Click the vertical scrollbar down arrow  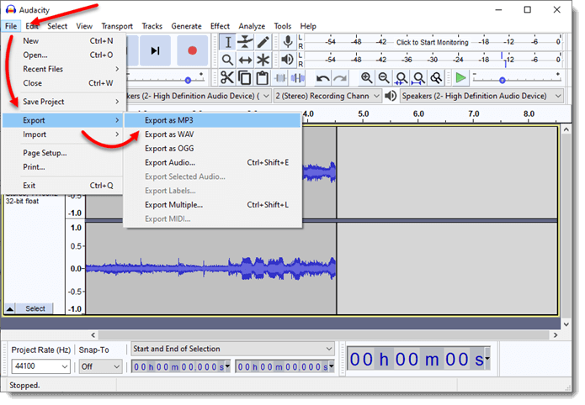pyautogui.click(x=566, y=324)
